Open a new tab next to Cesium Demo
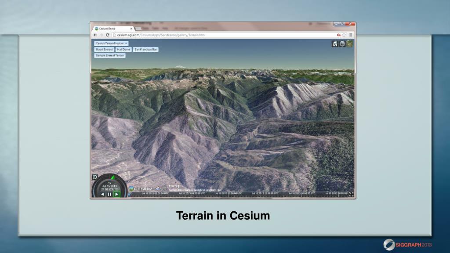The width and height of the screenshot is (450, 253). pyautogui.click(x=138, y=29)
